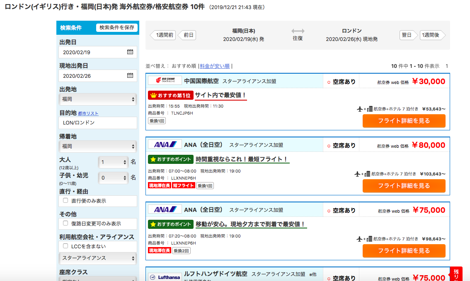Click 中国国際航空 airline name

[201, 81]
